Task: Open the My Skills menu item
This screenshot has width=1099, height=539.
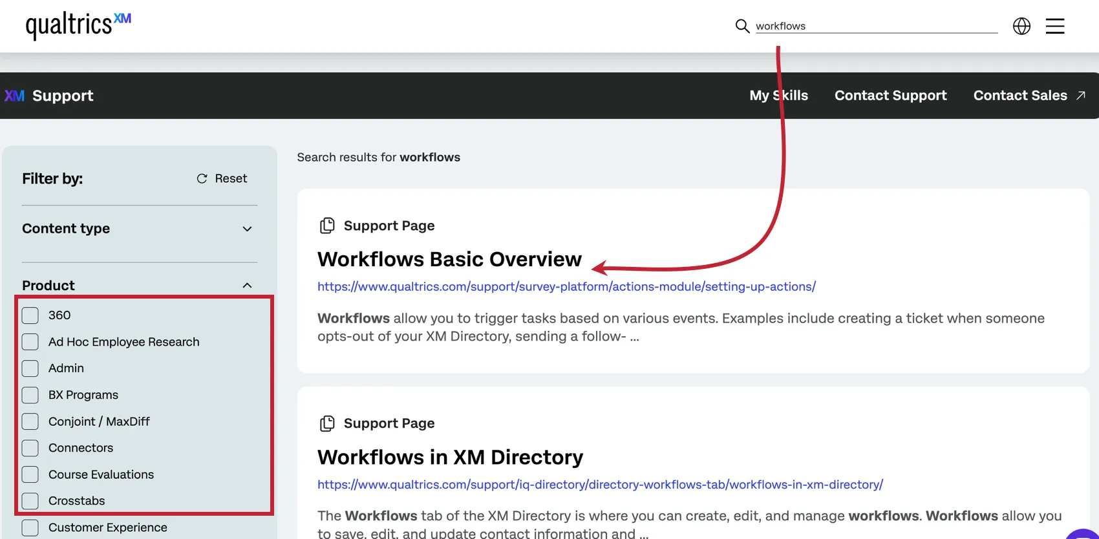Action: (x=778, y=96)
